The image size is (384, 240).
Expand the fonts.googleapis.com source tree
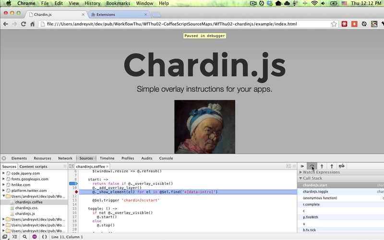[3, 179]
